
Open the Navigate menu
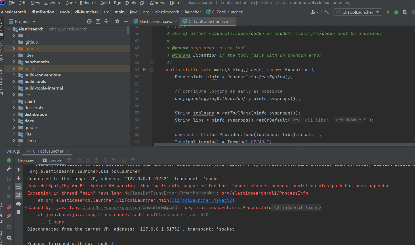[x=53, y=3]
